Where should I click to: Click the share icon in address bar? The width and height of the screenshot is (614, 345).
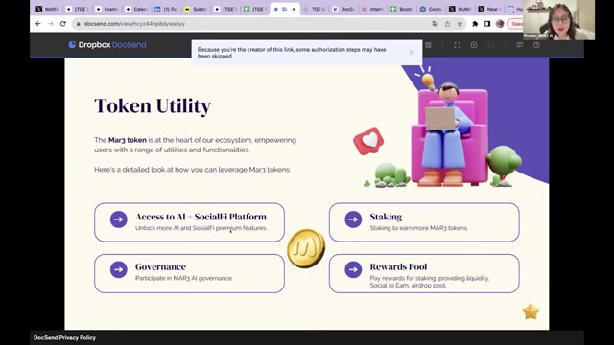[447, 24]
